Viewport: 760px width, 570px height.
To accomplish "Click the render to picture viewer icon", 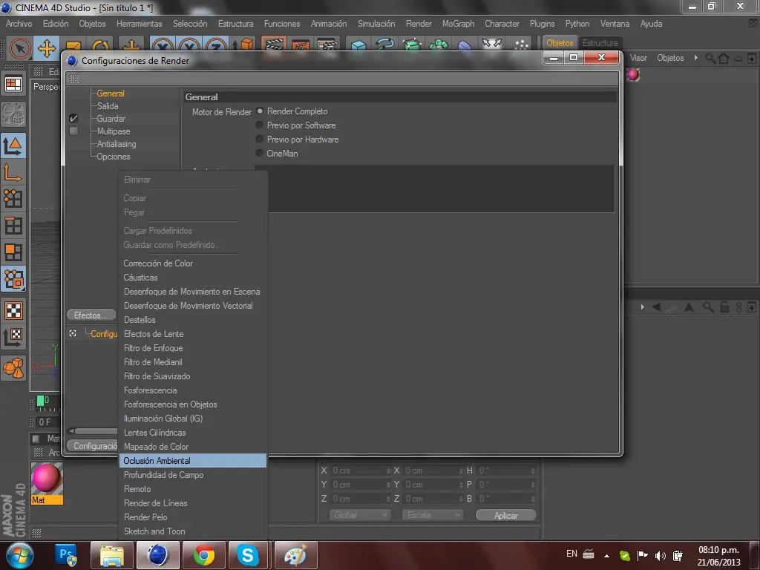I will click(x=301, y=45).
